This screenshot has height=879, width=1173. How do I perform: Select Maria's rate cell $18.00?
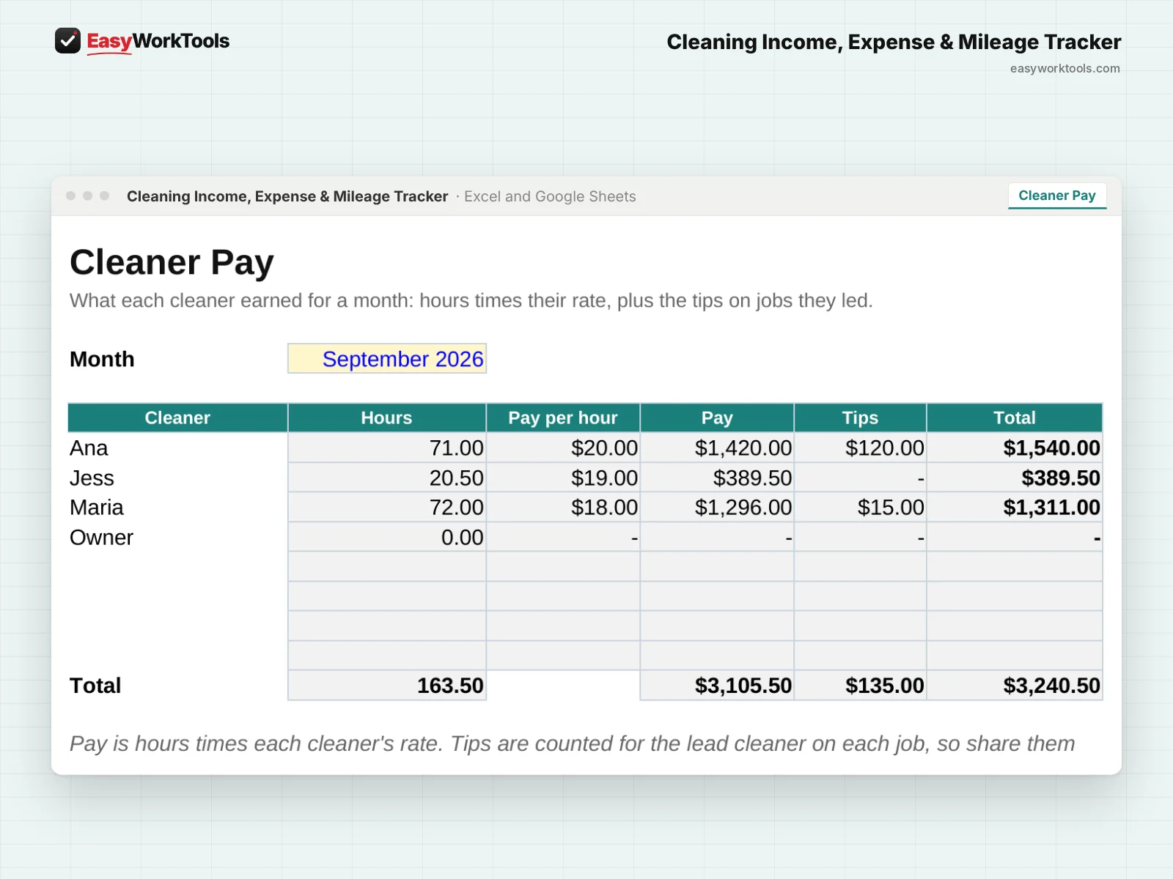[563, 507]
